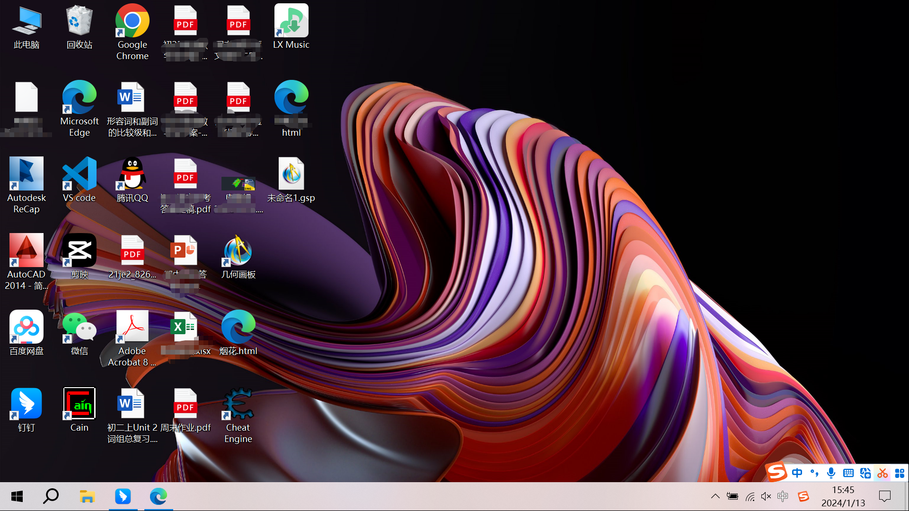Select the 钉钉 (DingTalk) desktop shortcut
Screen dimensions: 909x511
[x=26, y=409]
